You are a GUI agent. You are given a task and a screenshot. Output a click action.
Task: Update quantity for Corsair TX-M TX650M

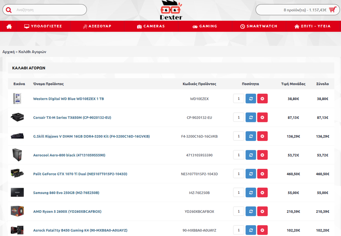[x=251, y=117]
